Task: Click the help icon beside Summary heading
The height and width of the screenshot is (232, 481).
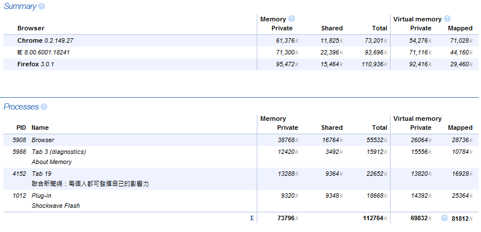Action: [42, 6]
